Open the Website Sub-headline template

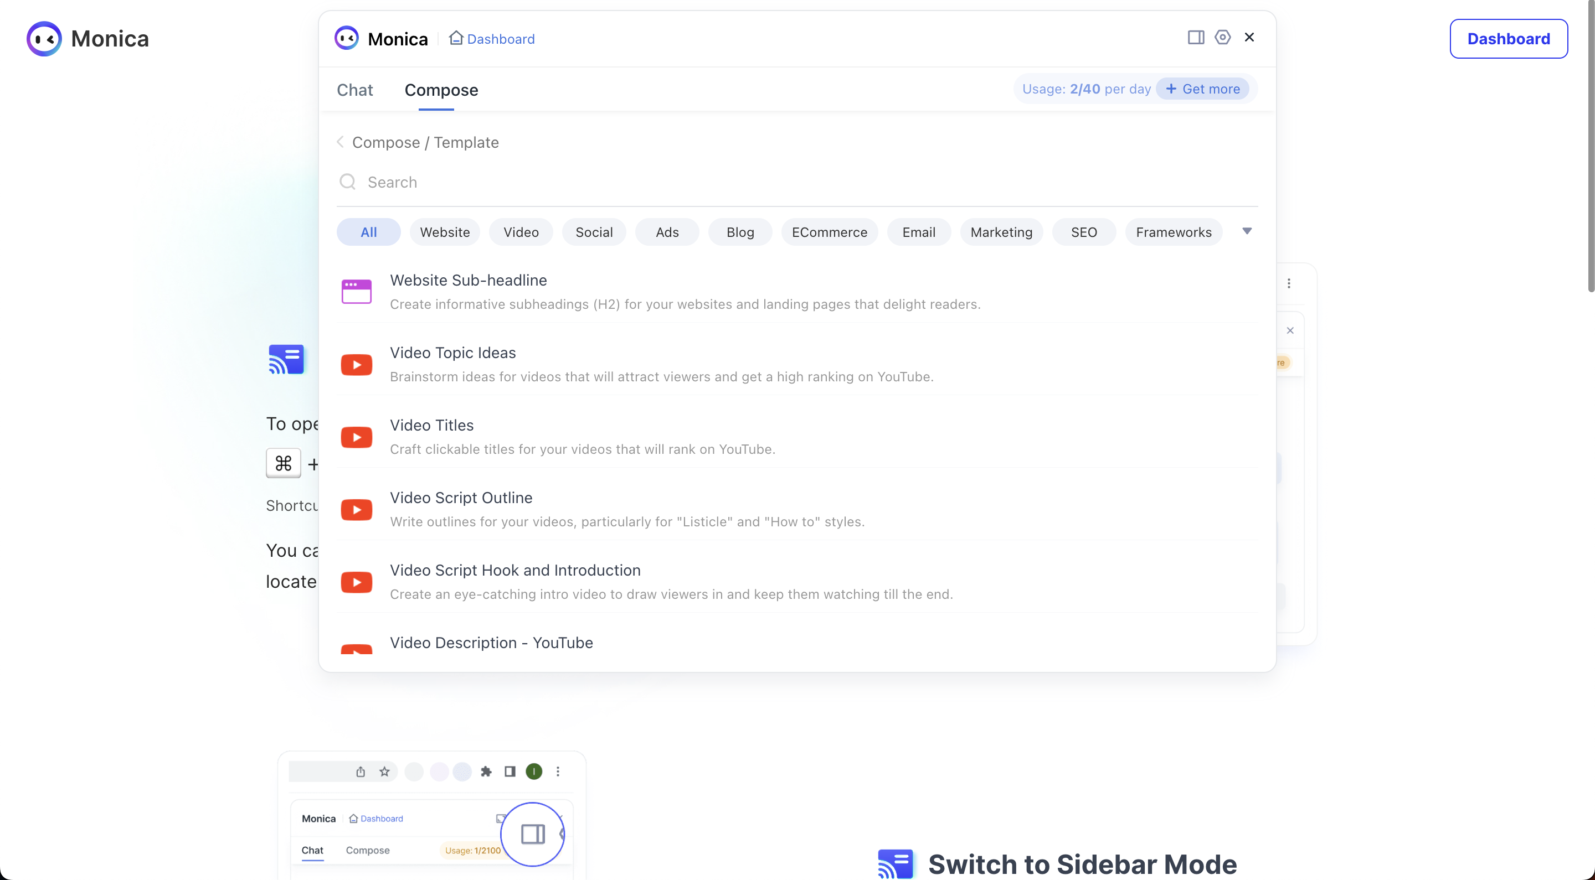pos(797,292)
